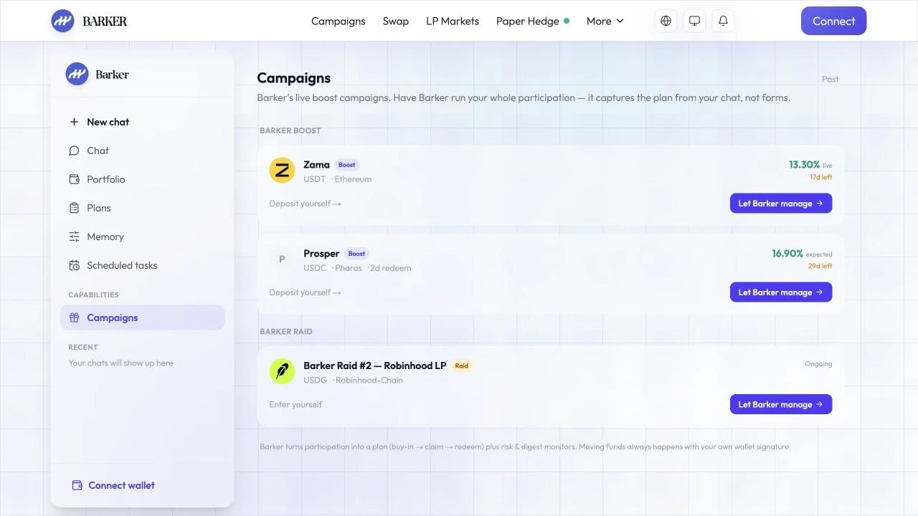Click the 17d left countdown text

coord(821,177)
